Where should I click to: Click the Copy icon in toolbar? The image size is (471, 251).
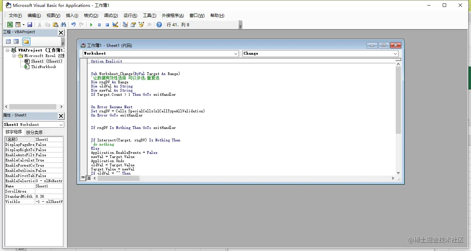(x=47, y=25)
